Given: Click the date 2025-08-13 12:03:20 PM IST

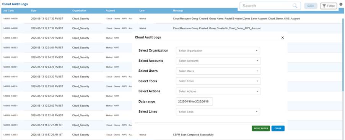Looking at the screenshot, I should tap(47, 77).
